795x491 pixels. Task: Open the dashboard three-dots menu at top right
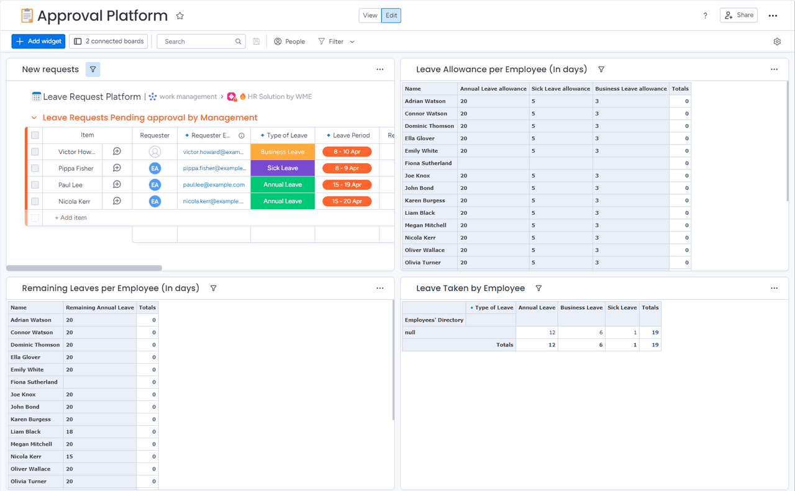pyautogui.click(x=773, y=16)
